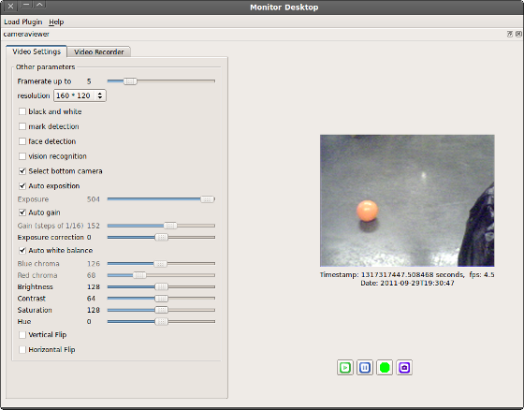
Task: Click the 'cameraviewer' panel title
Action: [26, 34]
